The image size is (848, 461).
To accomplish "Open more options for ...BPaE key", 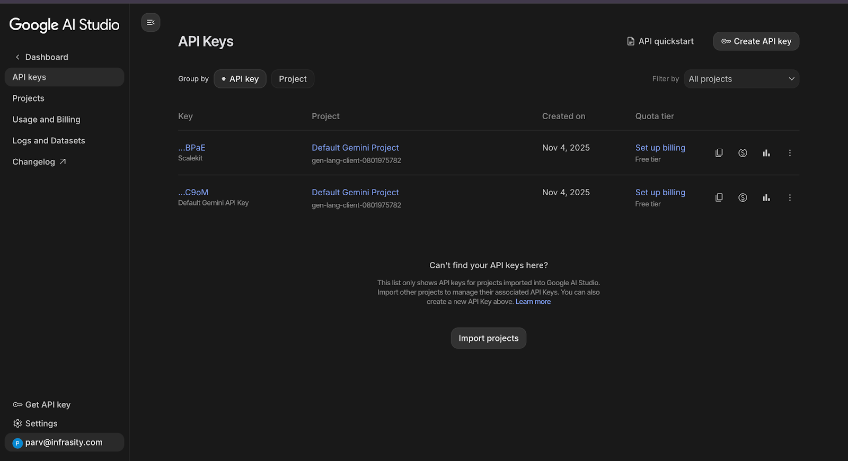I will 790,153.
